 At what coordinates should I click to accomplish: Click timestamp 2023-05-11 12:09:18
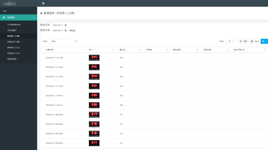tap(54, 96)
